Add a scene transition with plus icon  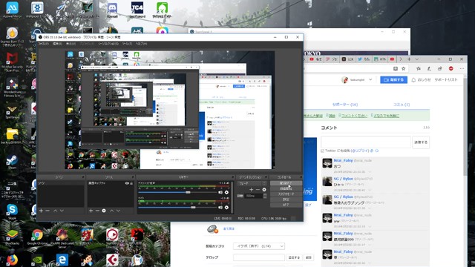251,190
